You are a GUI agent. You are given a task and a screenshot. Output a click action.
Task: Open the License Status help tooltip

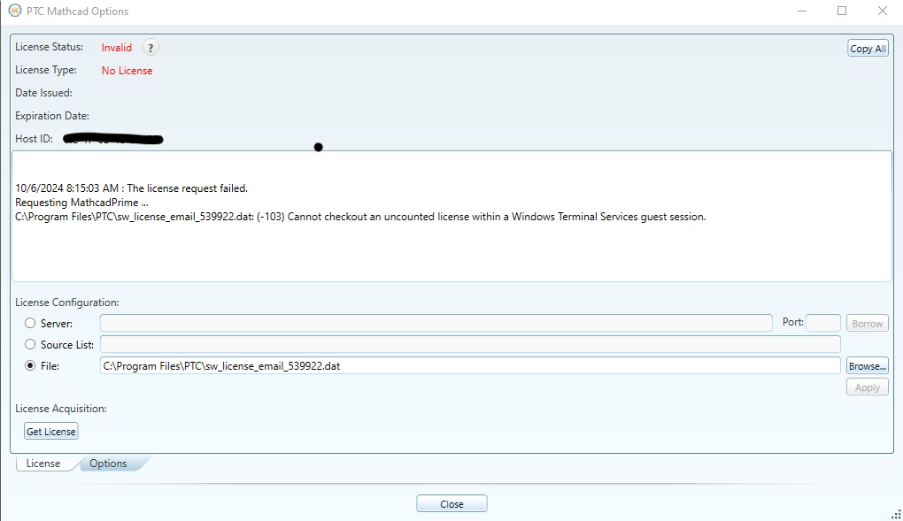[x=150, y=47]
